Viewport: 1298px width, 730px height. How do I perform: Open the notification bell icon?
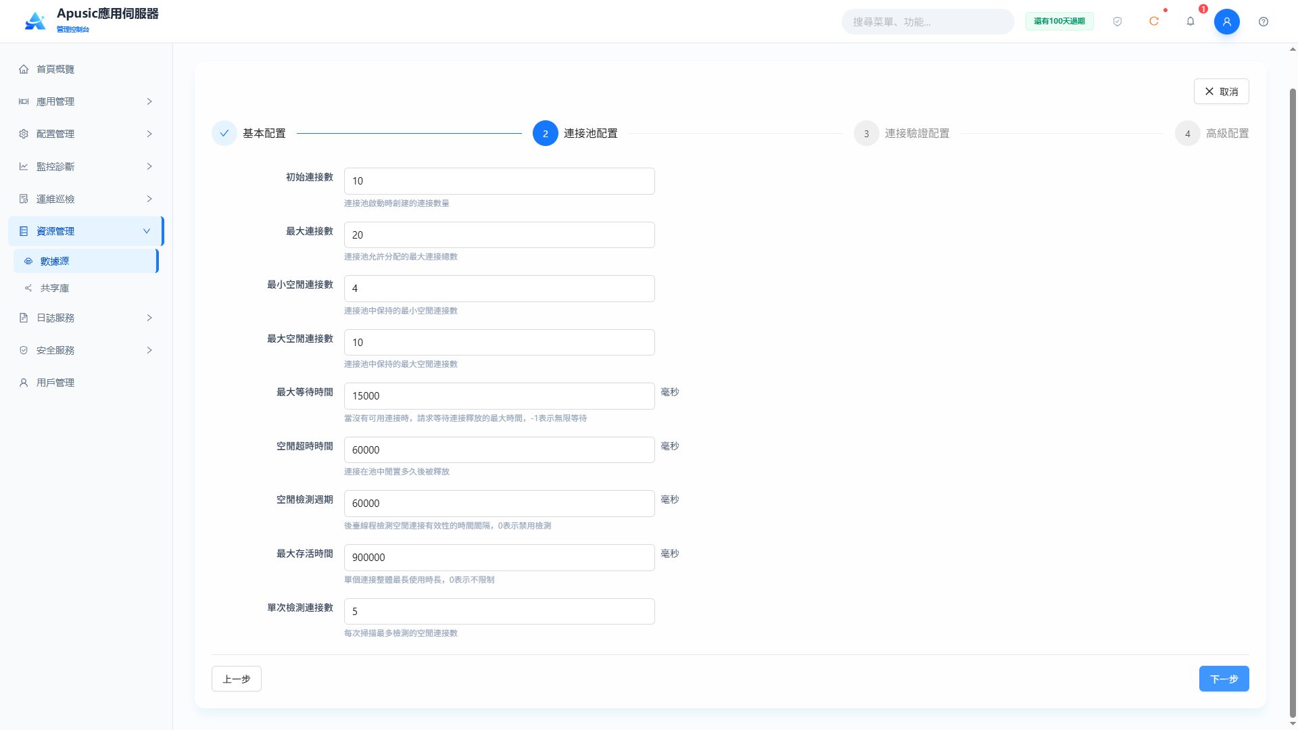(1191, 22)
